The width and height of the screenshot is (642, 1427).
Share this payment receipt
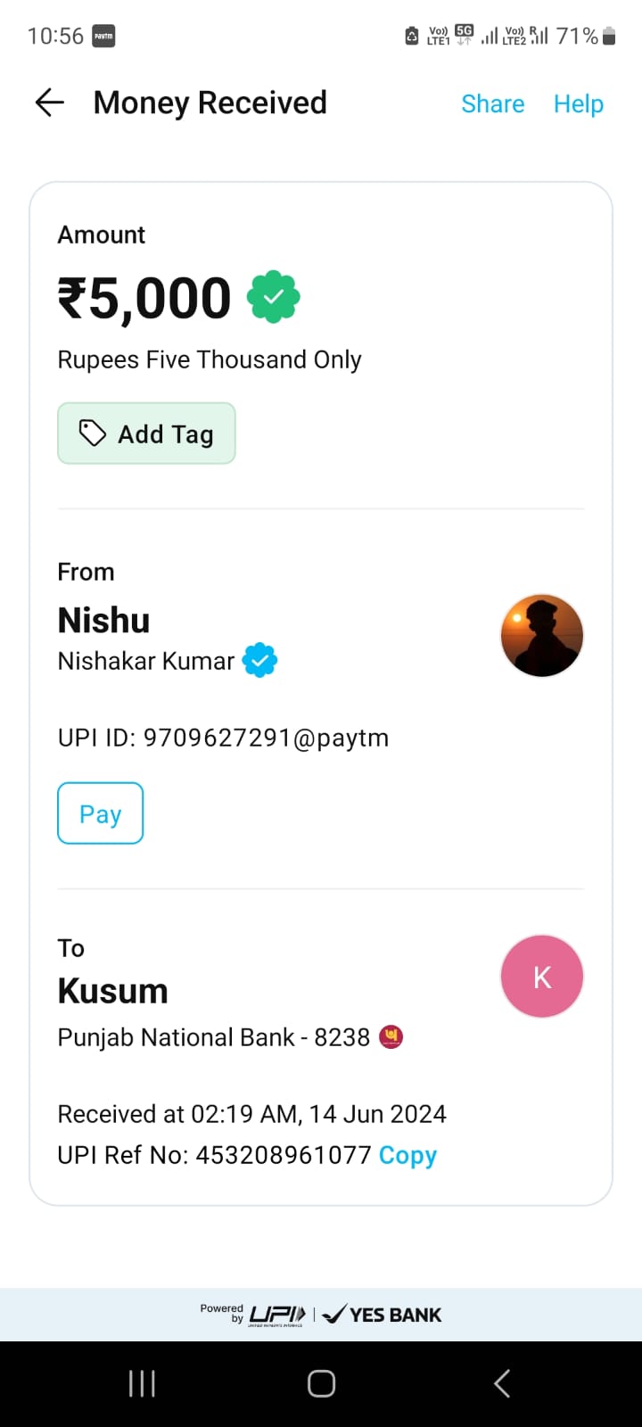pos(492,104)
